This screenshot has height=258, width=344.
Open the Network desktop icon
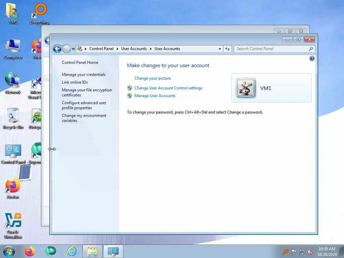13,83
